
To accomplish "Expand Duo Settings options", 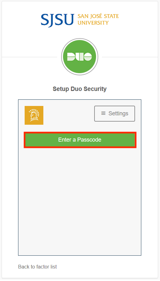I will point(114,113).
